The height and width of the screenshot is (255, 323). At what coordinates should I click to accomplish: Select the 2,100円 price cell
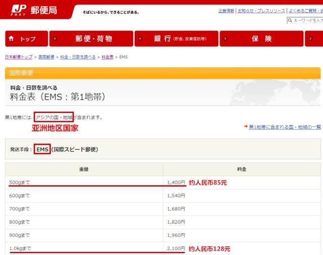(x=242, y=248)
